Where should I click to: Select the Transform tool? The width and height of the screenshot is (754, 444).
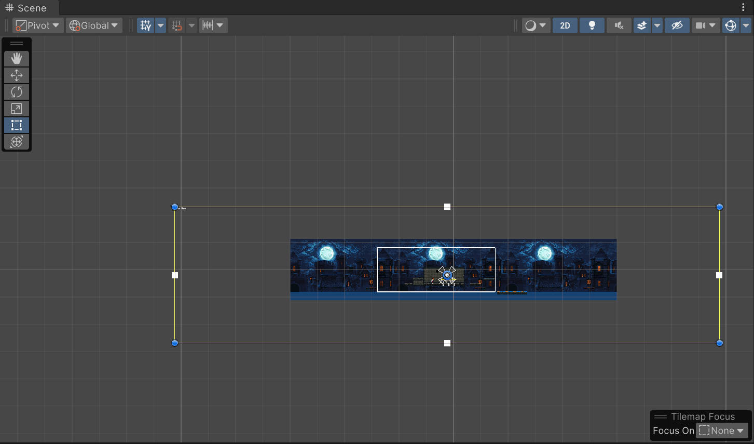click(17, 142)
